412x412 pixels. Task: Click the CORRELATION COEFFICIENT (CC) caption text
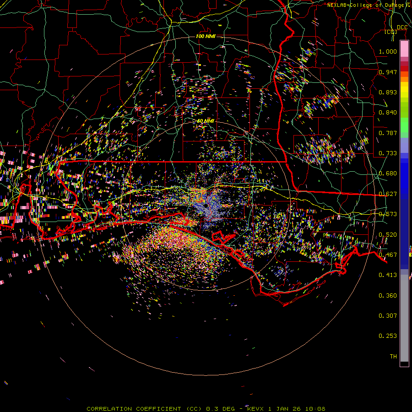tap(144, 409)
